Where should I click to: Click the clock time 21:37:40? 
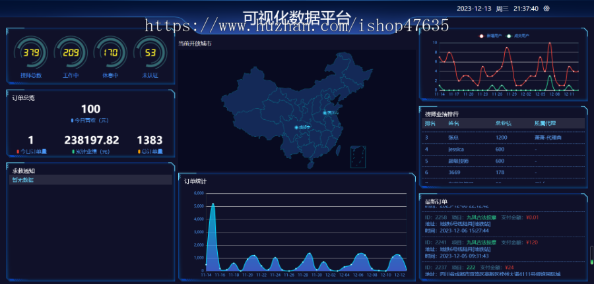click(526, 9)
